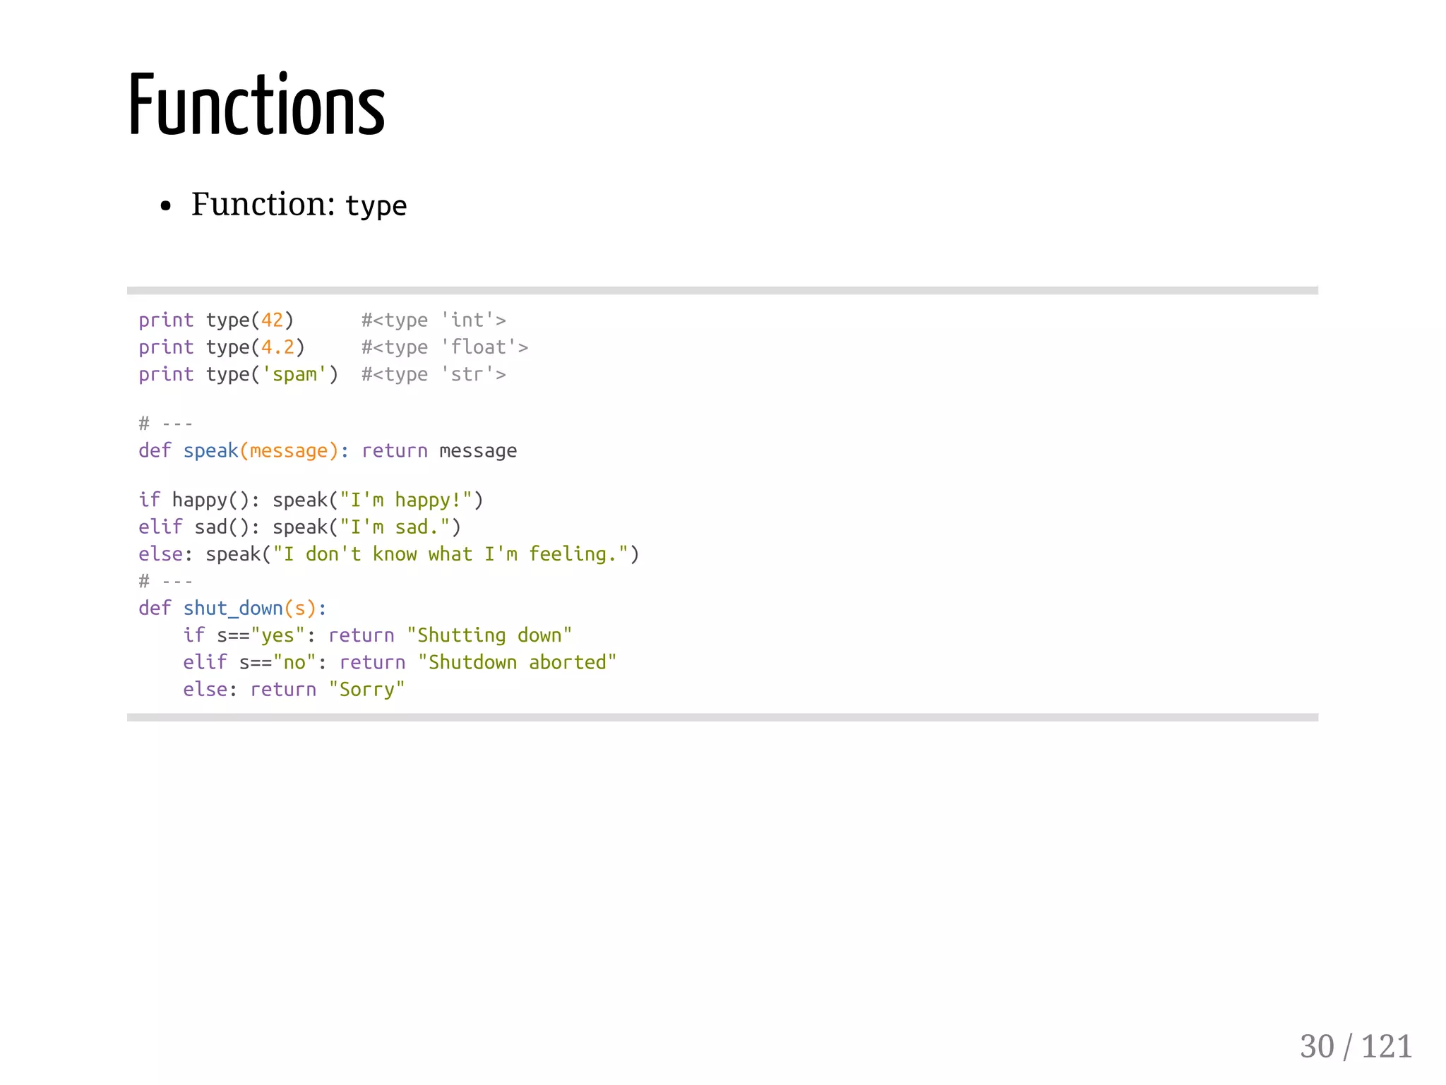Viewport: 1446px width, 1085px height.
Task: Click the "Sorry" return string
Action: click(366, 689)
